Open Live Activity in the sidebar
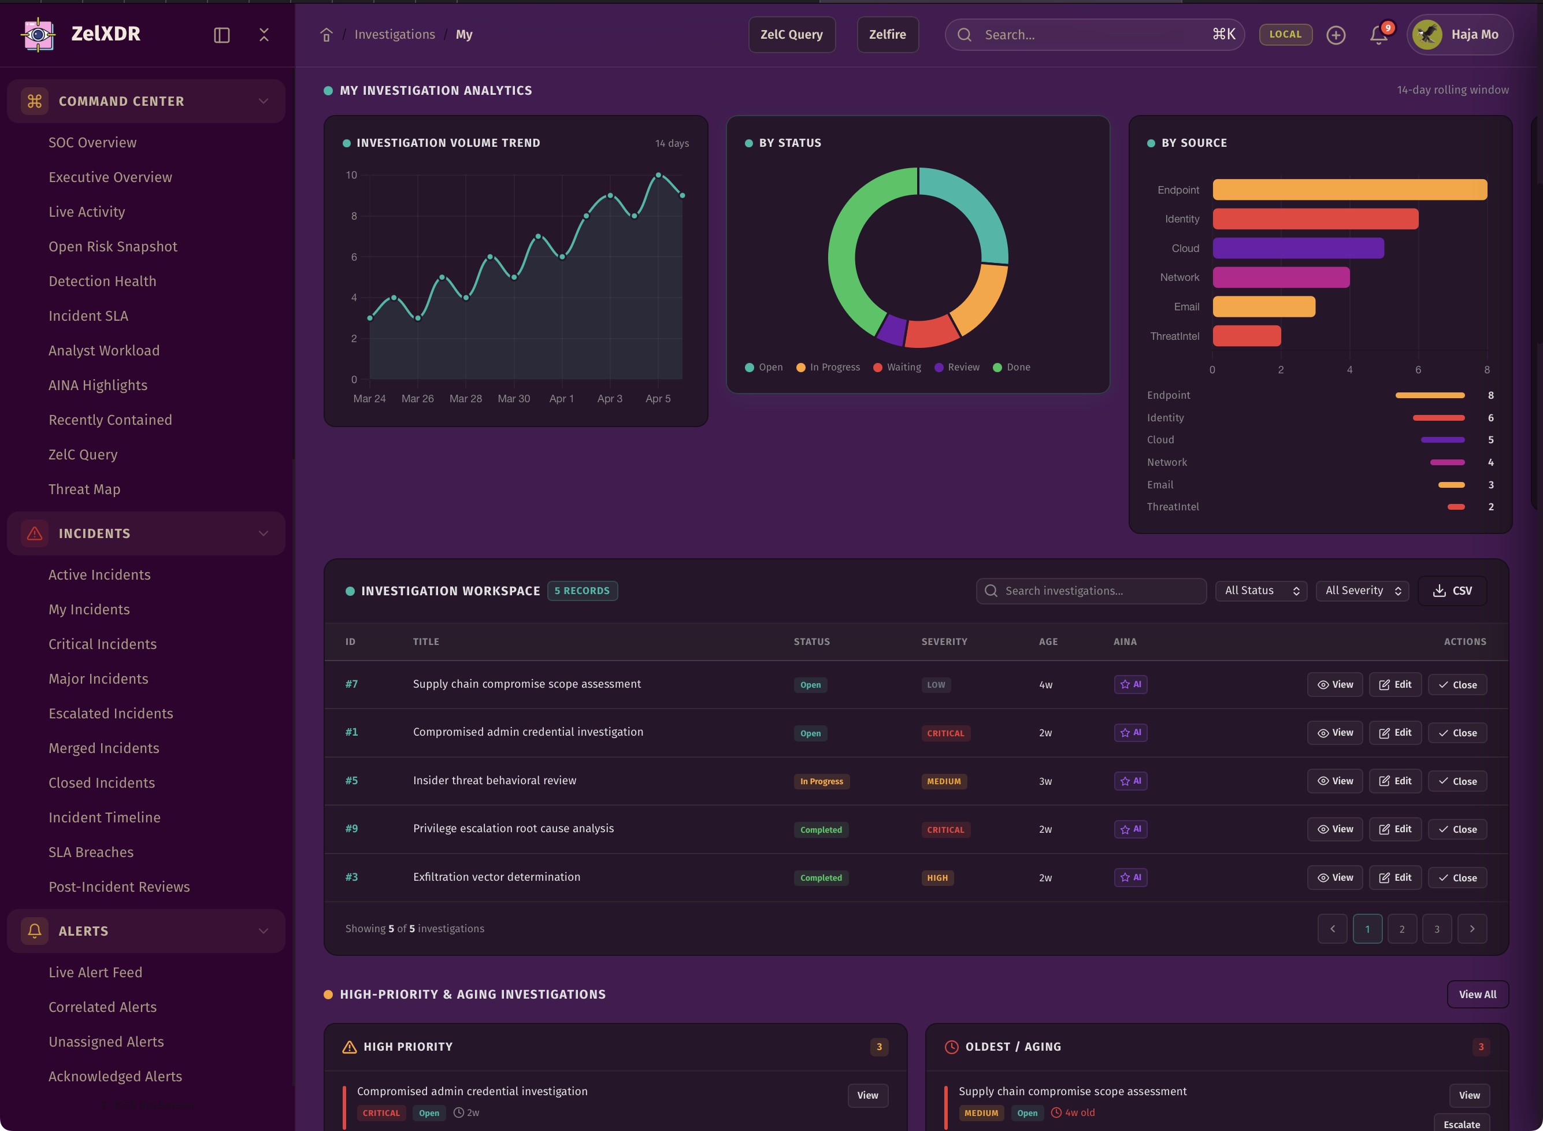 (x=87, y=212)
